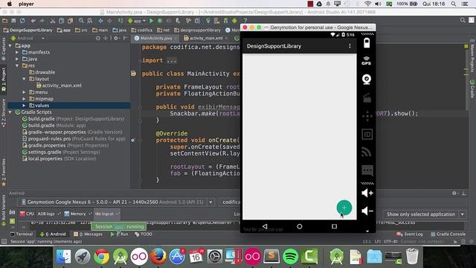Click the Make Project toolbar icon
Viewport: 476px width, 268px height.
click(120, 21)
